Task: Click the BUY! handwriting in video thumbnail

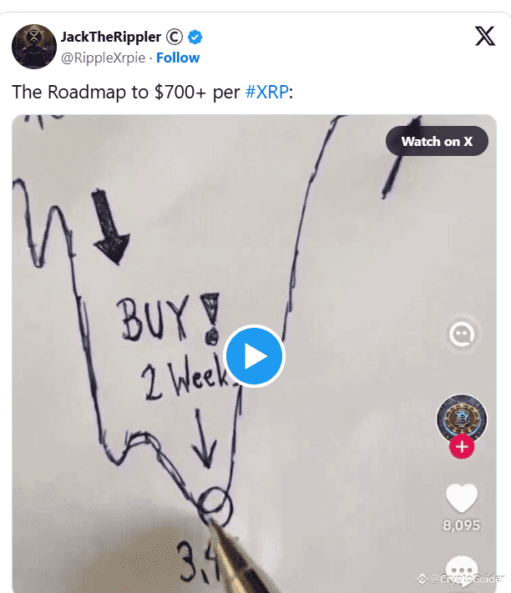Action: point(169,319)
